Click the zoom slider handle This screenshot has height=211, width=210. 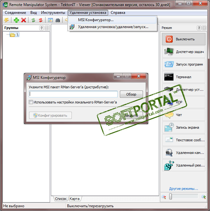pos(170,196)
